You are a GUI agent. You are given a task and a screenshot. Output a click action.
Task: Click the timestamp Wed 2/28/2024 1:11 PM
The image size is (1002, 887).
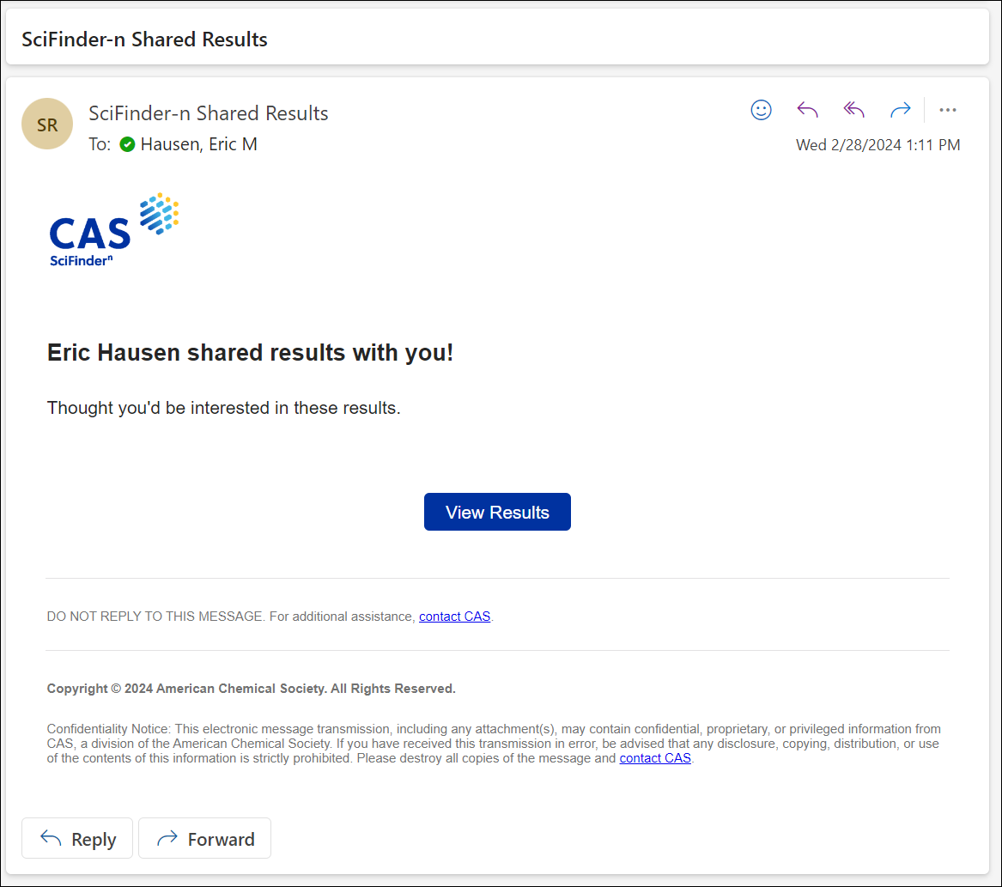click(x=878, y=145)
